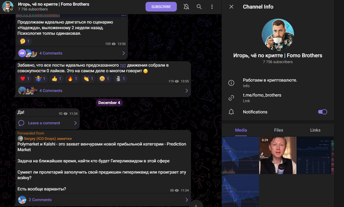Click the fire emoji reaction

click(x=72, y=79)
